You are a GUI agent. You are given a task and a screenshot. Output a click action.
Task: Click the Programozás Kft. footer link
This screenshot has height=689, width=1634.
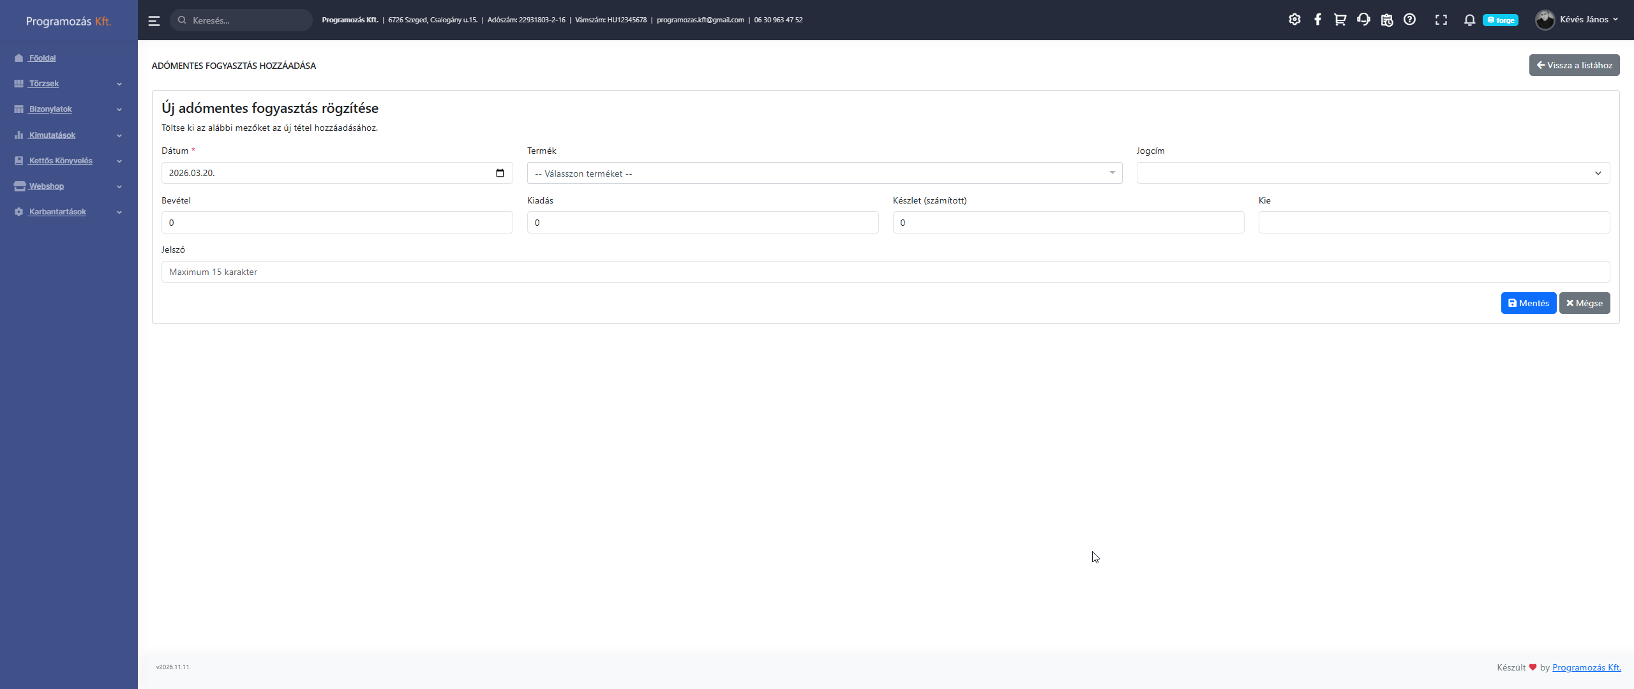point(1586,667)
